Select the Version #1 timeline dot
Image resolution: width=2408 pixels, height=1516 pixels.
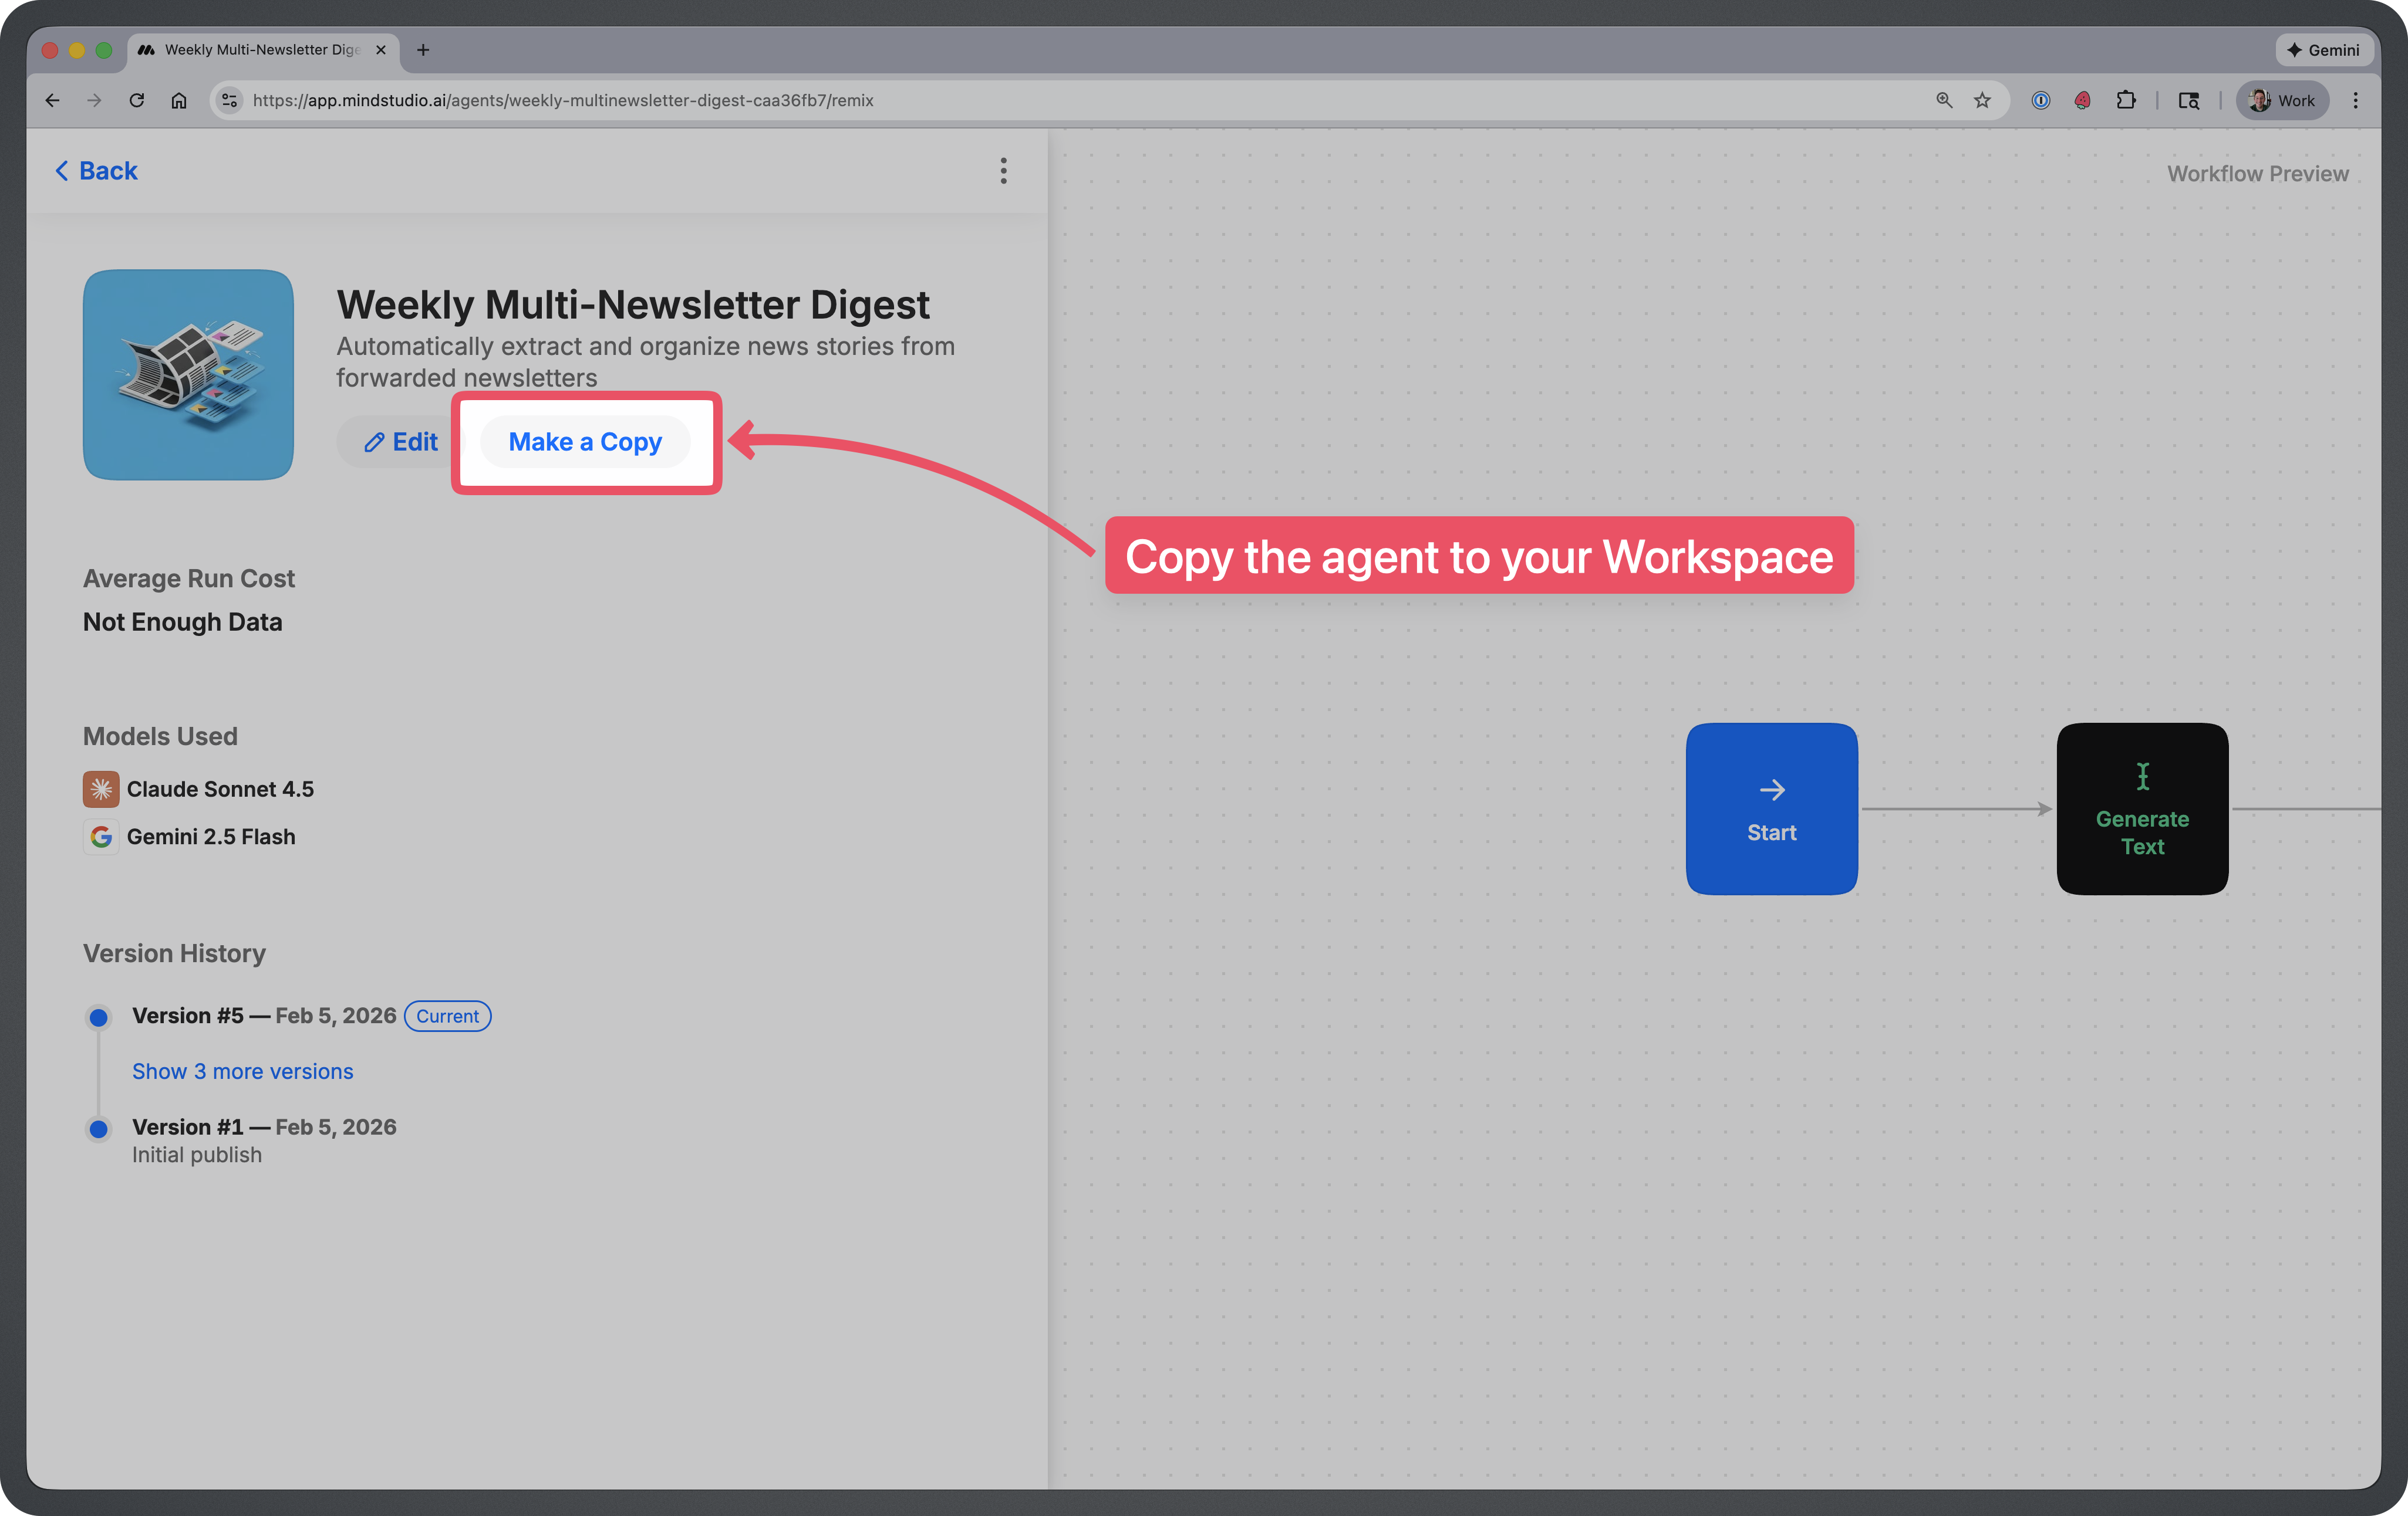click(98, 1129)
